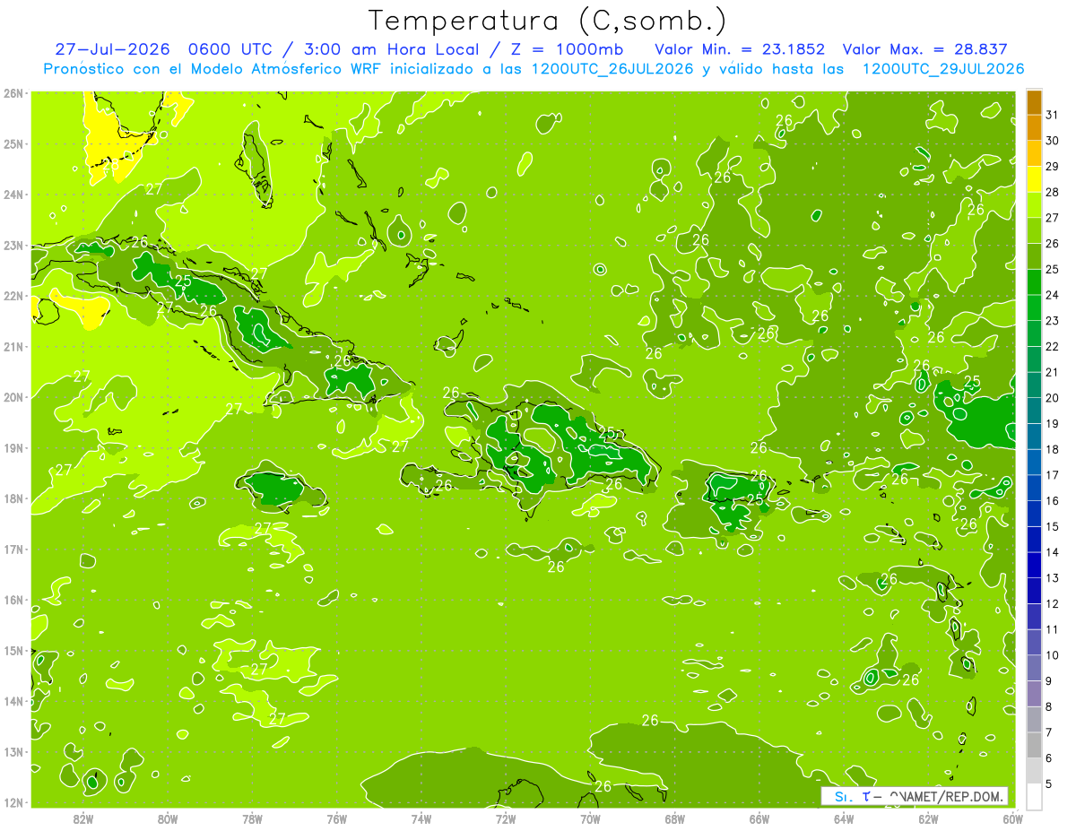Select initialization time '1200UTC_26JUL2026'
This screenshot has width=1076, height=831.
(x=612, y=69)
